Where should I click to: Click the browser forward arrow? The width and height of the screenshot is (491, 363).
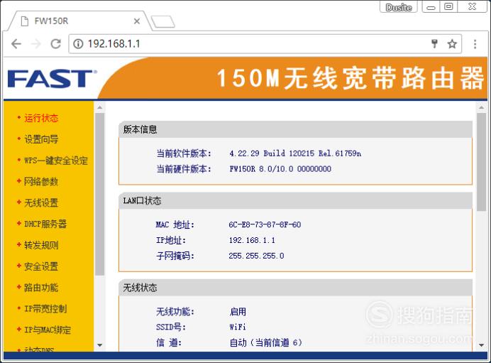point(36,44)
